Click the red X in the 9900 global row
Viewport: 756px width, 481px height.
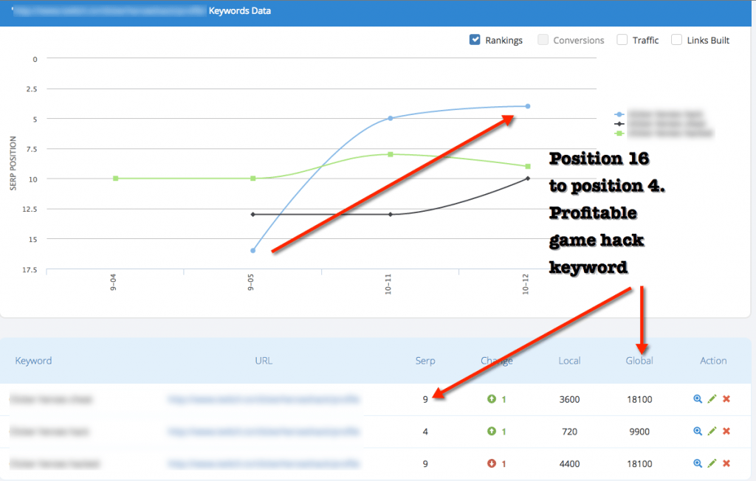726,432
